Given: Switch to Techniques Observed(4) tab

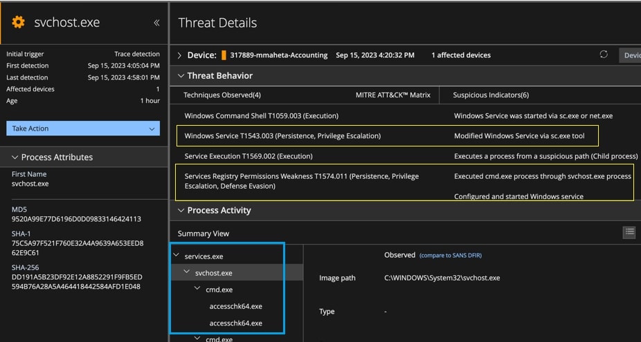Looking at the screenshot, I should [x=222, y=95].
